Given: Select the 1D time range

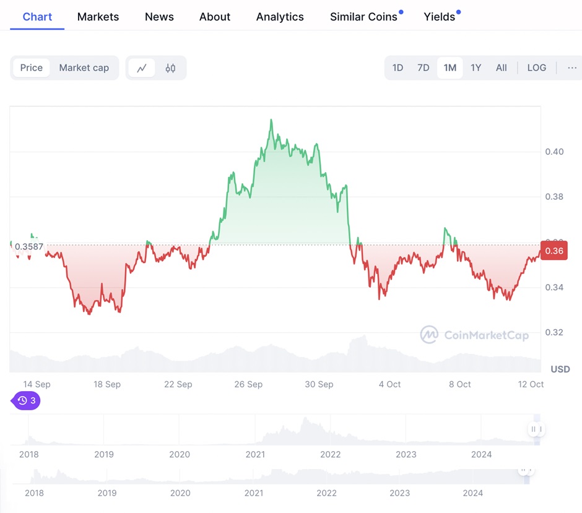Looking at the screenshot, I should pyautogui.click(x=397, y=67).
